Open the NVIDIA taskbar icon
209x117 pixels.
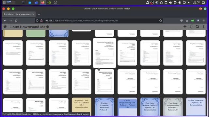49,3
